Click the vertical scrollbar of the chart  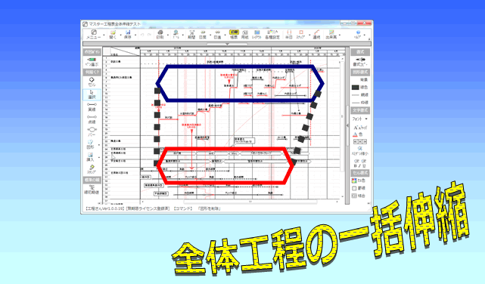point(342,127)
